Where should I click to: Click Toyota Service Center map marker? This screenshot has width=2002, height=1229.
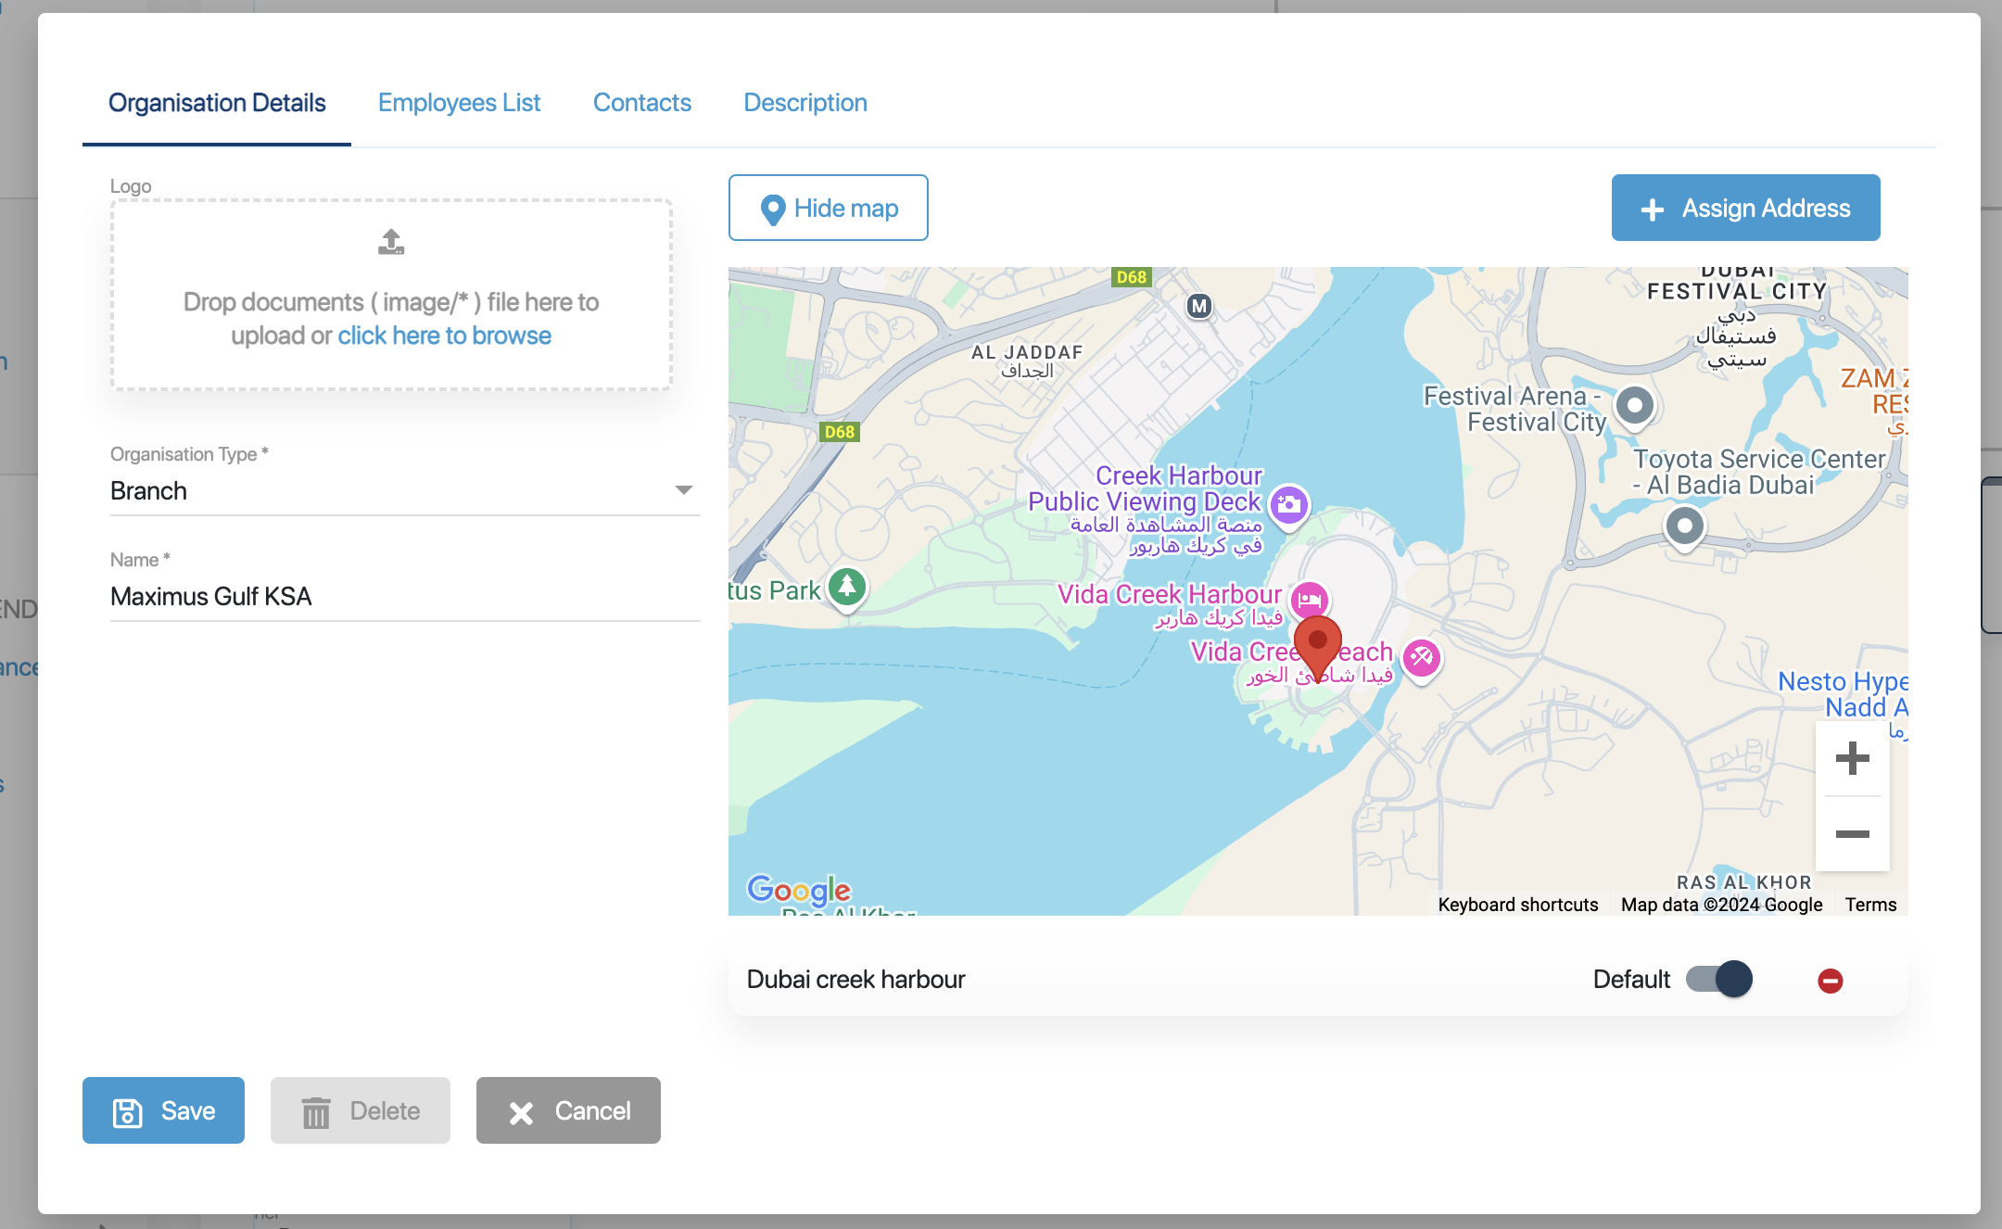point(1685,528)
